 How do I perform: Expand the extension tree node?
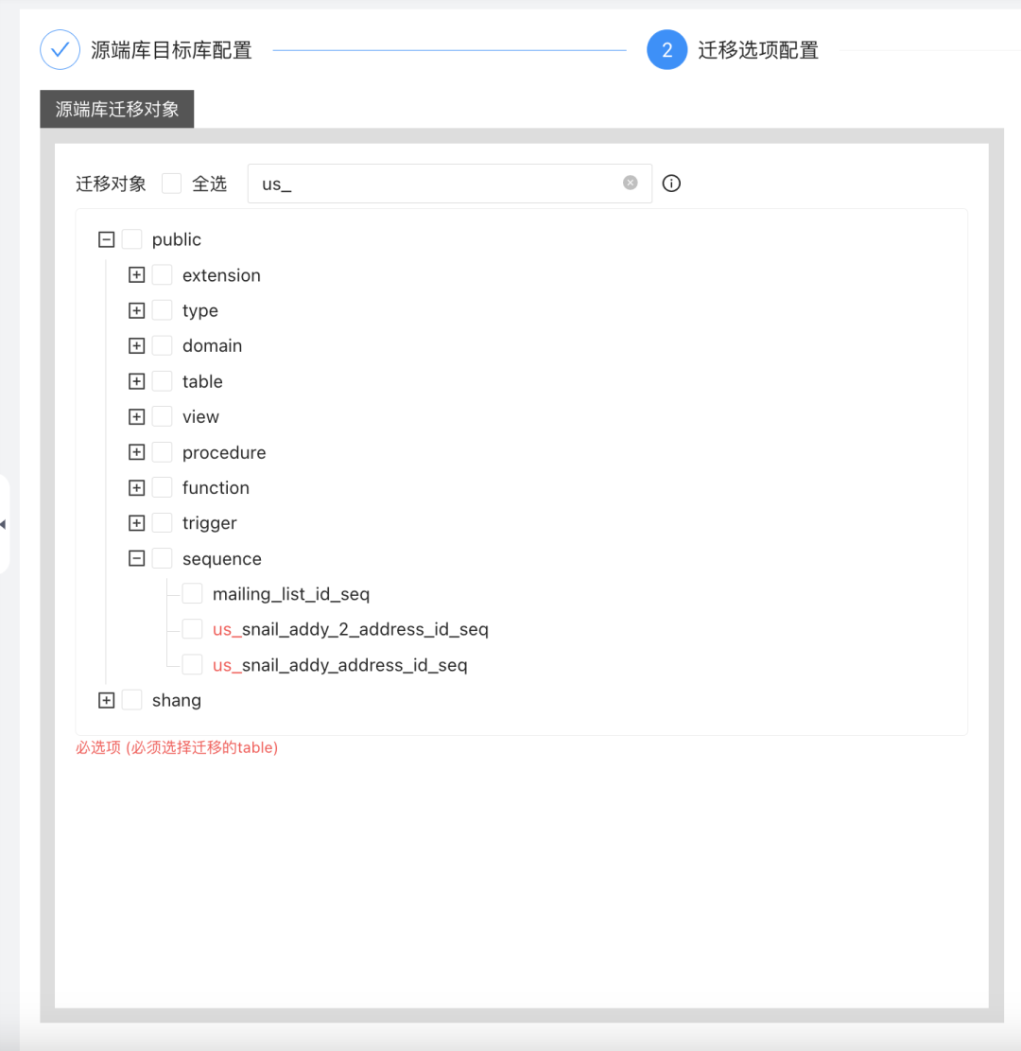pyautogui.click(x=136, y=274)
